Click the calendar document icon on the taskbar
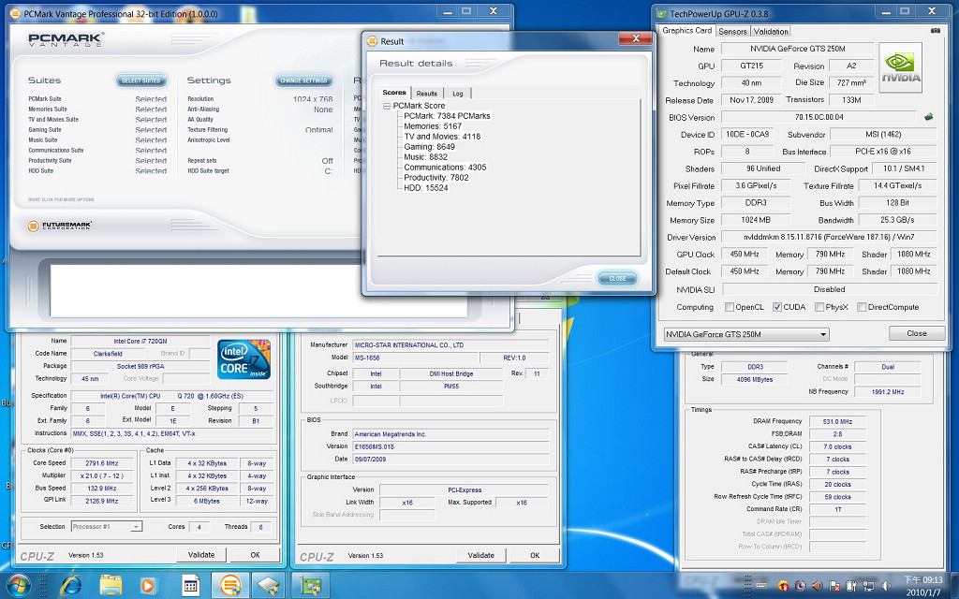This screenshot has width=959, height=599. (x=190, y=586)
